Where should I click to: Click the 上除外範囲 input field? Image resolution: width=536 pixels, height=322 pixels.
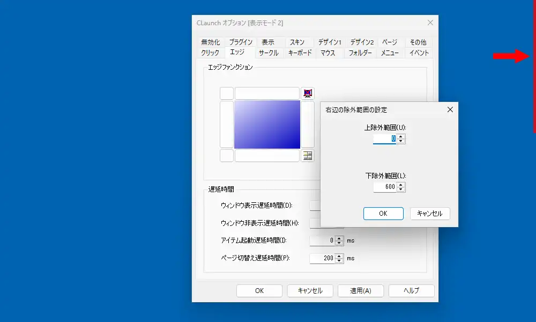[x=384, y=138]
